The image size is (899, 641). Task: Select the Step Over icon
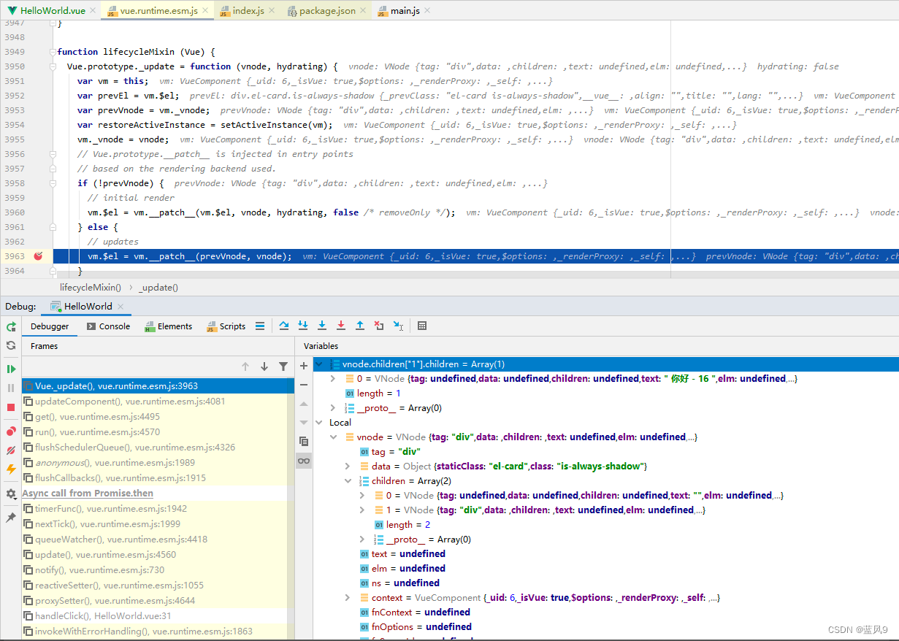tap(285, 326)
